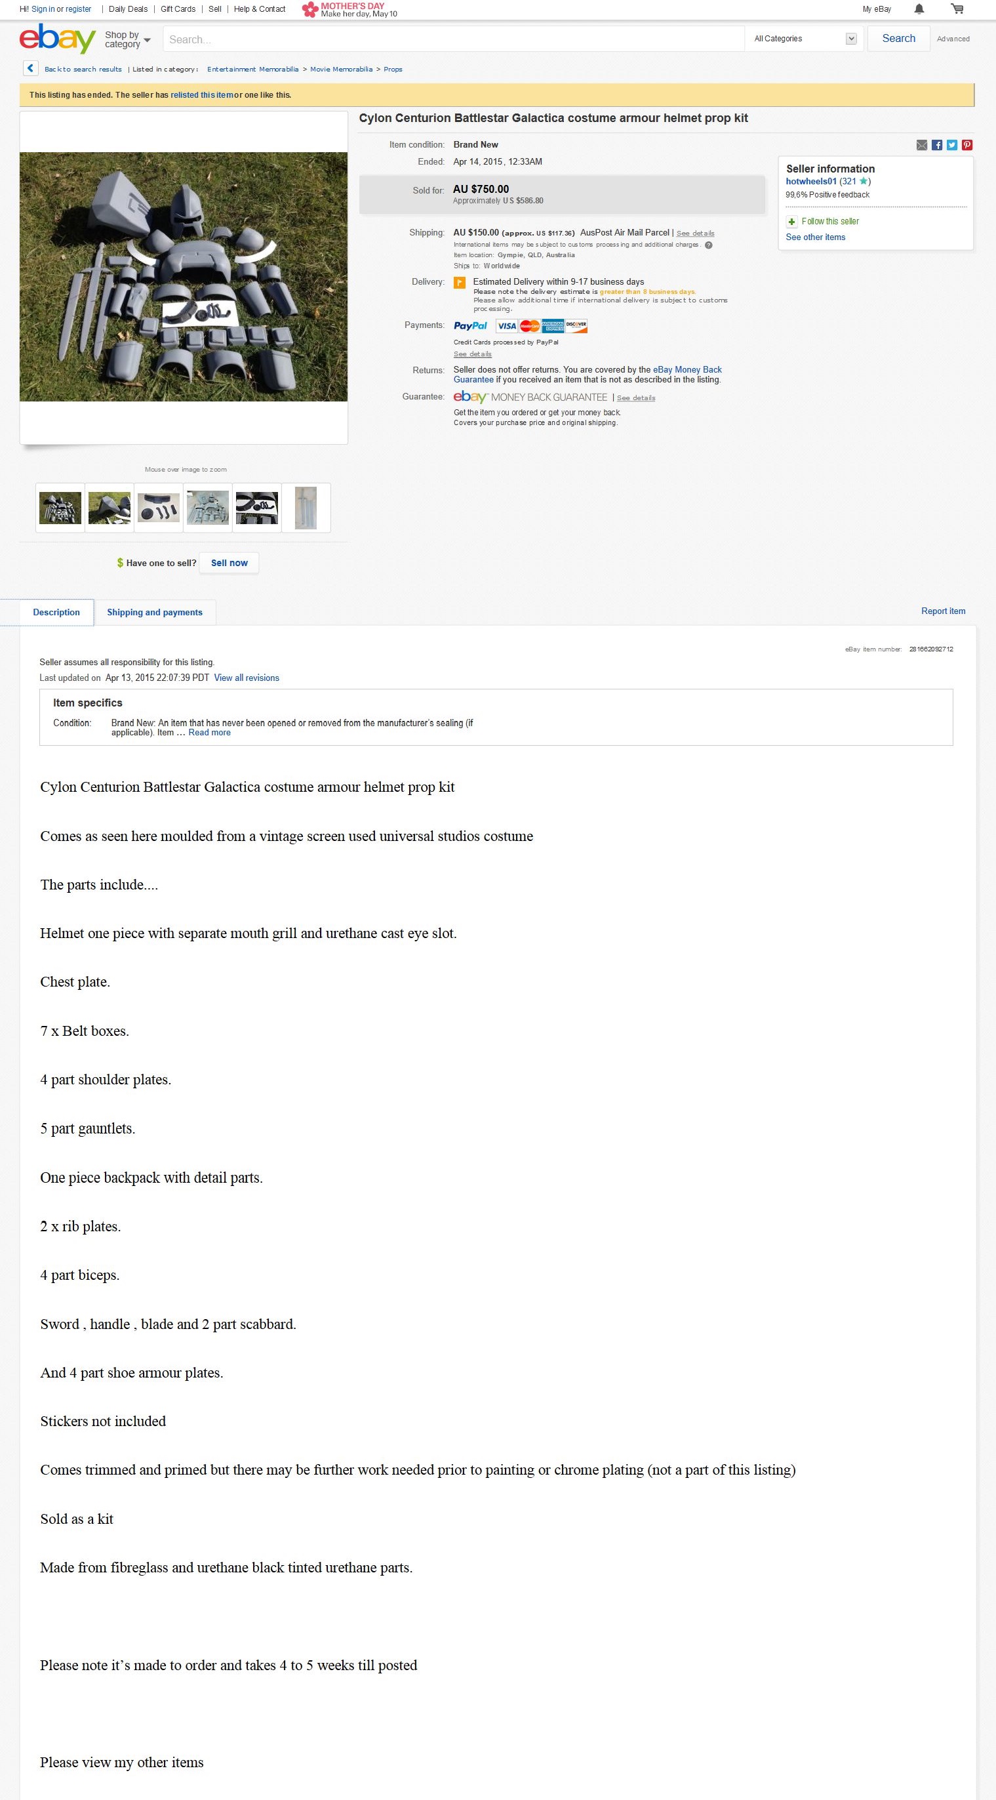Expand the Shop by category menu
The width and height of the screenshot is (996, 1800).
[127, 39]
